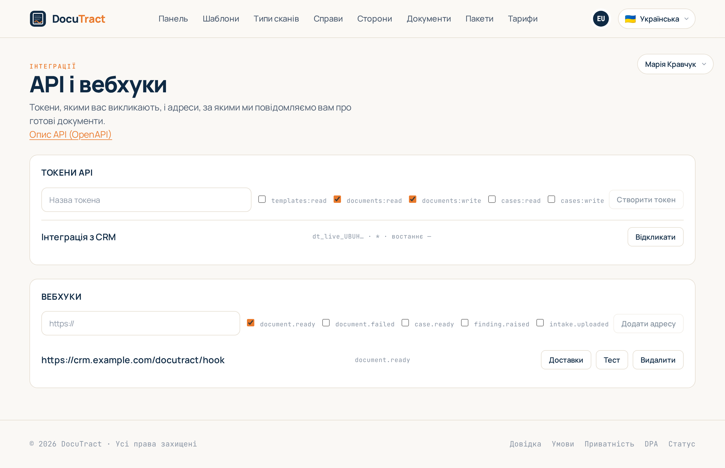
Task: Click the https://crm.example.com/docutract/hook address
Action: [133, 360]
